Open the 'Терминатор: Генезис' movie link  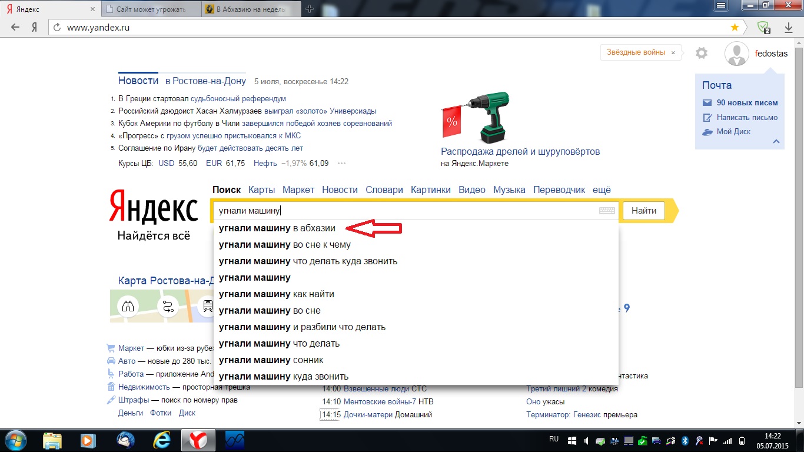click(564, 414)
